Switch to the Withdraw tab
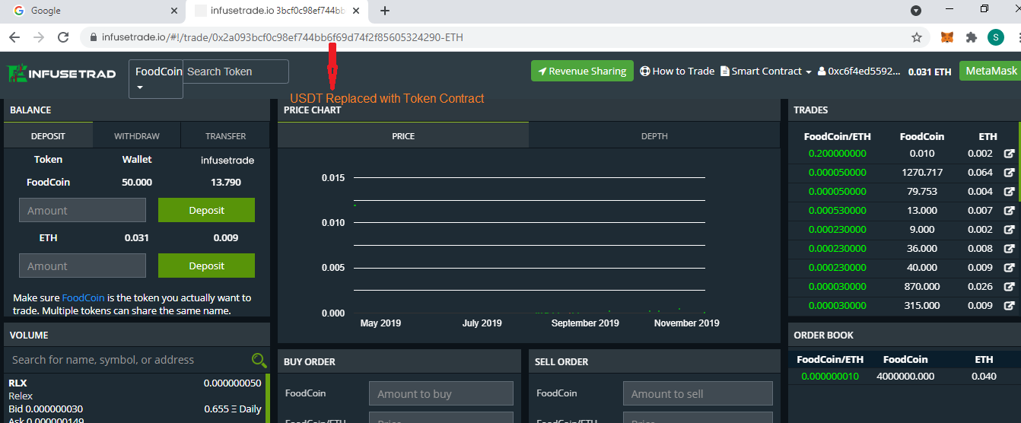 (137, 136)
